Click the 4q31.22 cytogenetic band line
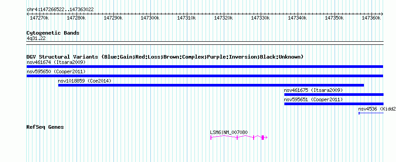This screenshot has height=162, width=396. point(205,43)
